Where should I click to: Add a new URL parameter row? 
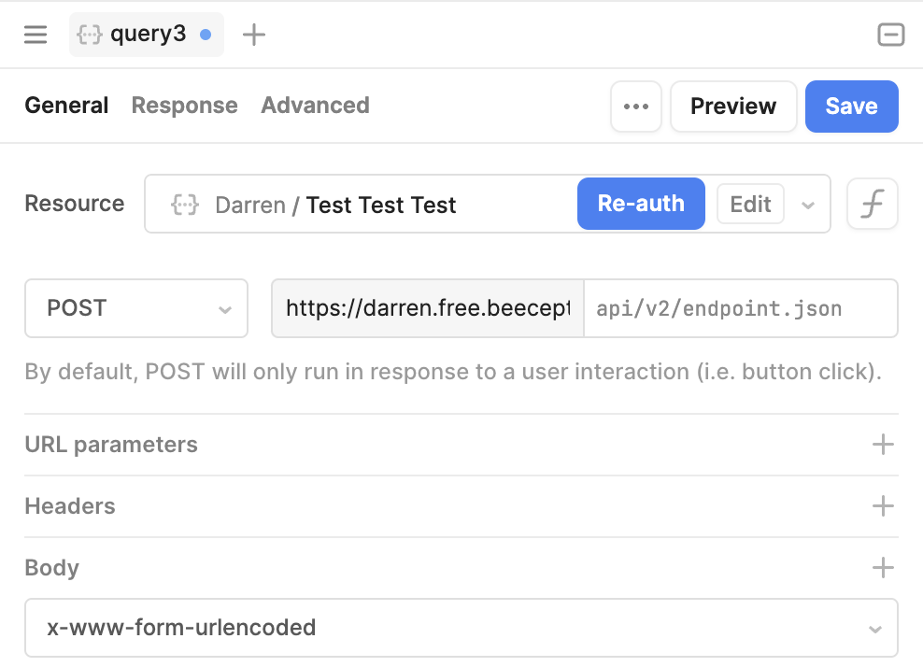pyautogui.click(x=882, y=445)
